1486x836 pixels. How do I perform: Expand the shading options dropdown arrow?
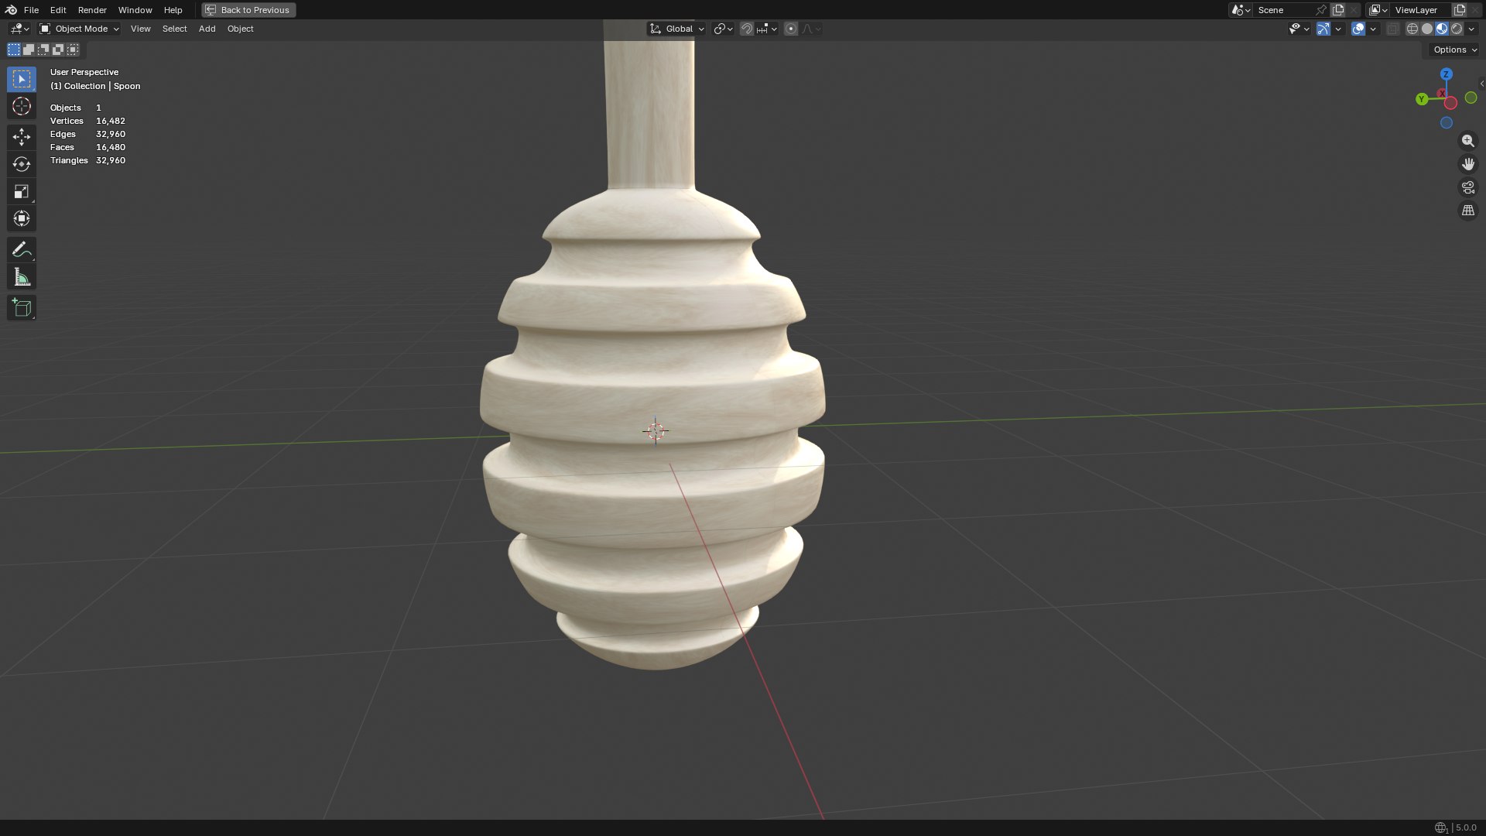point(1471,29)
